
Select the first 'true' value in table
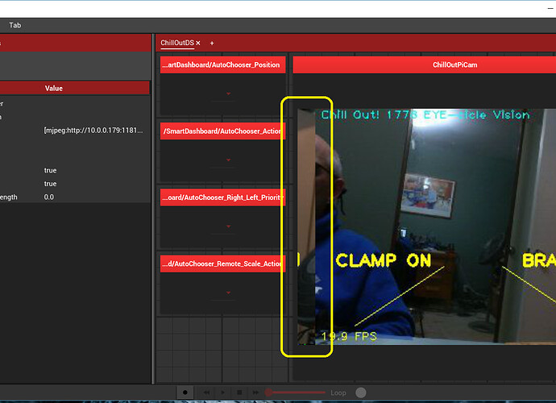coord(50,170)
